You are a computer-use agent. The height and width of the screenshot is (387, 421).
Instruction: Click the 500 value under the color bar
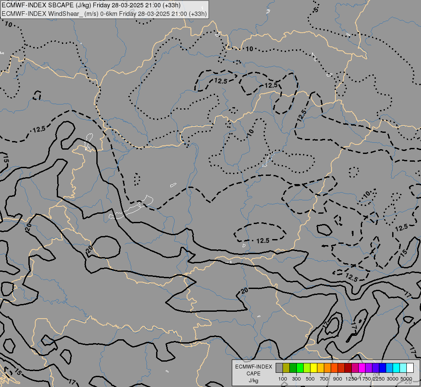click(x=310, y=379)
